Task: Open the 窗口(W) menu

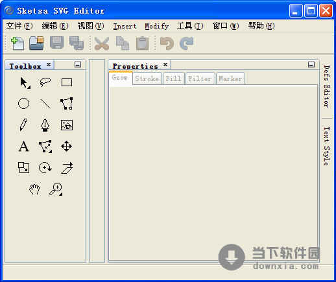Action: click(x=226, y=26)
